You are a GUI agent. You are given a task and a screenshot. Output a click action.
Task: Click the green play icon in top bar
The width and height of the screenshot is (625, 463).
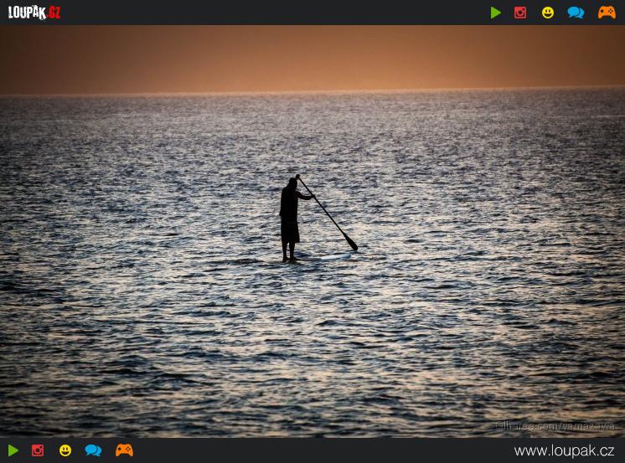496,13
